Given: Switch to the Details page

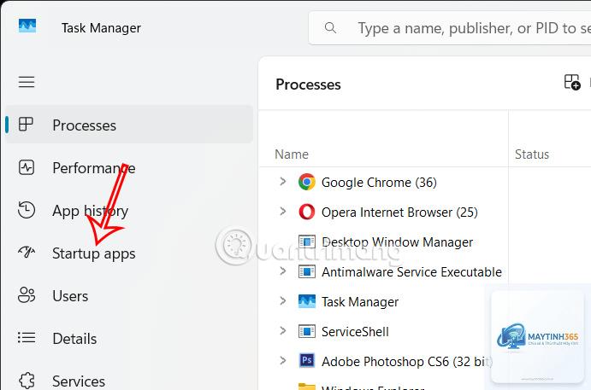Looking at the screenshot, I should pyautogui.click(x=74, y=339).
